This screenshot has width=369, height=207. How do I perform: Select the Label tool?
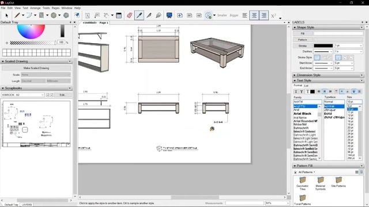coord(97,16)
